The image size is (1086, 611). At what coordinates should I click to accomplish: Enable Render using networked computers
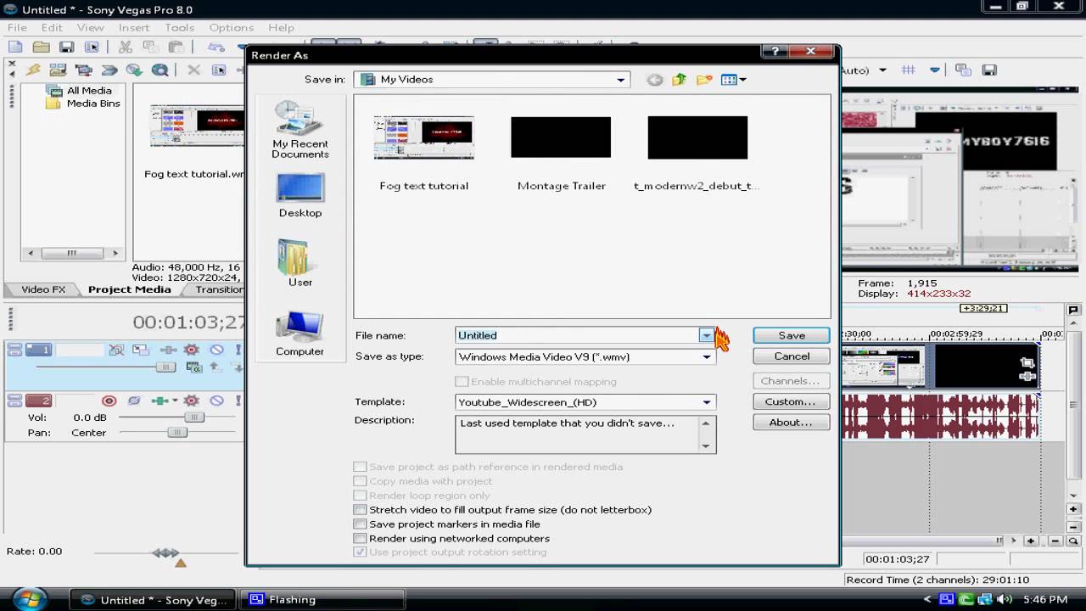tap(361, 539)
